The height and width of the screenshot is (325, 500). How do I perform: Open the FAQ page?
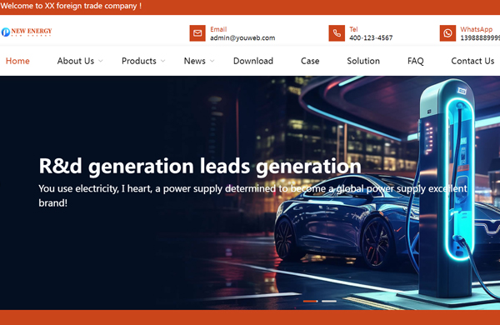(x=416, y=61)
